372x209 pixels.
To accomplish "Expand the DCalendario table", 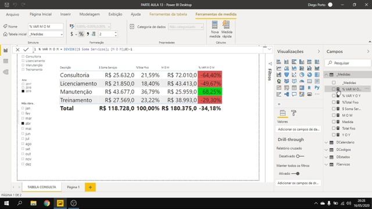I will [326, 142].
